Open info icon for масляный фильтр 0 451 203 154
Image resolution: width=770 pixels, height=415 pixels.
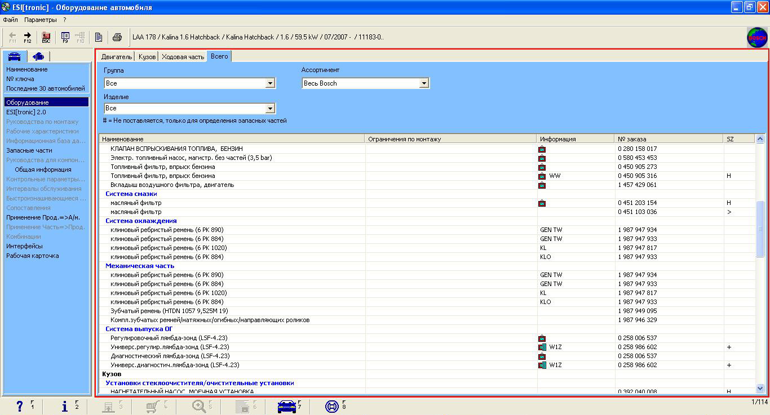pyautogui.click(x=542, y=203)
